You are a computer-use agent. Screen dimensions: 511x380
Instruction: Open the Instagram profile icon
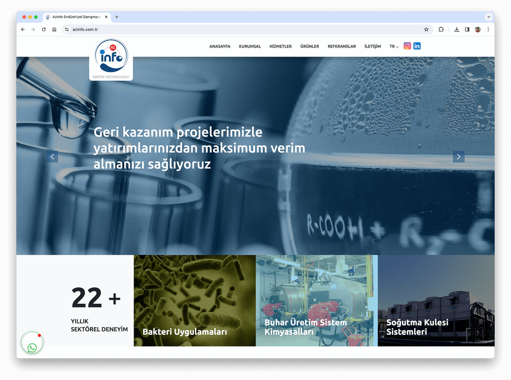tap(407, 46)
